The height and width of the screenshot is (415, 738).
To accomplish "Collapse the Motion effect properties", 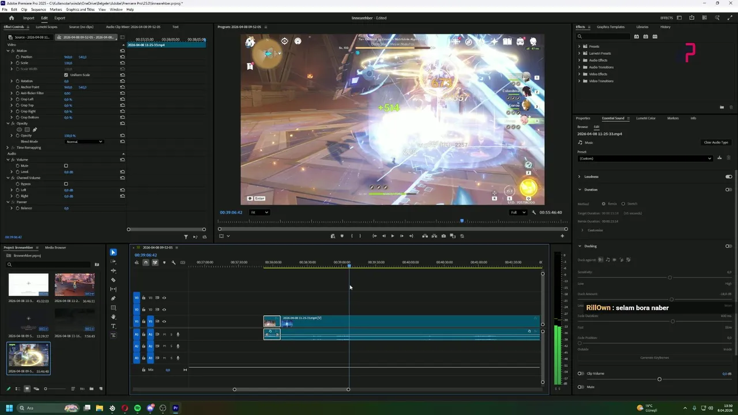I will [8, 51].
